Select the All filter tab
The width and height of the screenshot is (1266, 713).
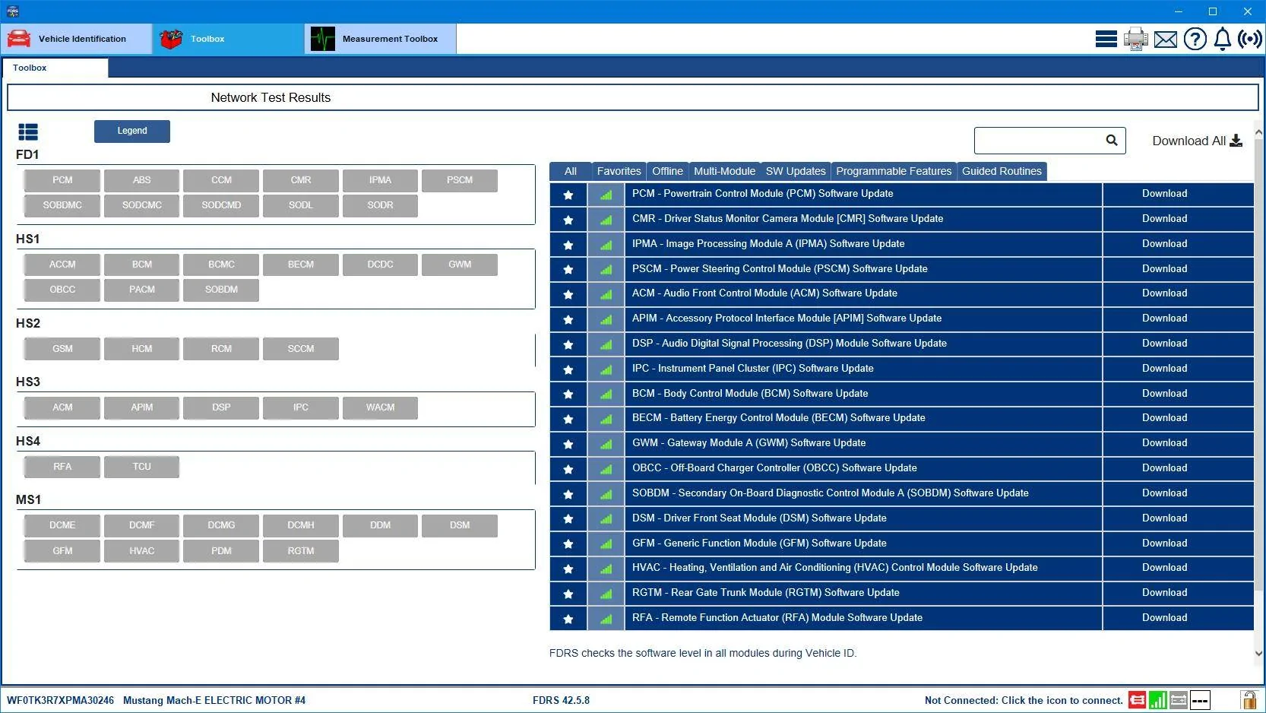[x=571, y=172]
